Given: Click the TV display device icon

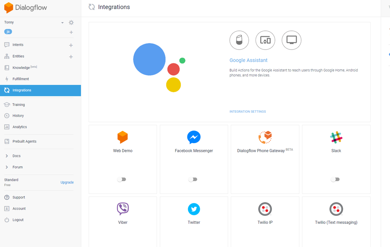Looking at the screenshot, I should [x=291, y=40].
